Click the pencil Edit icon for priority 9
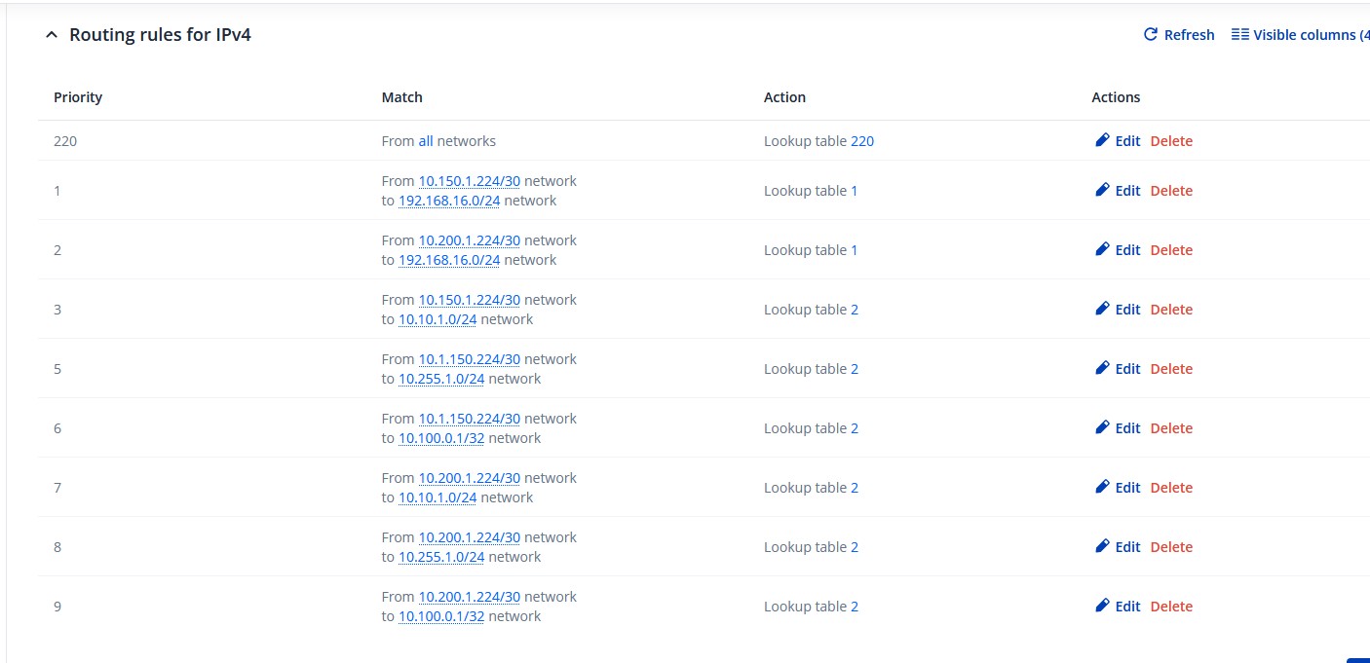 [1103, 606]
